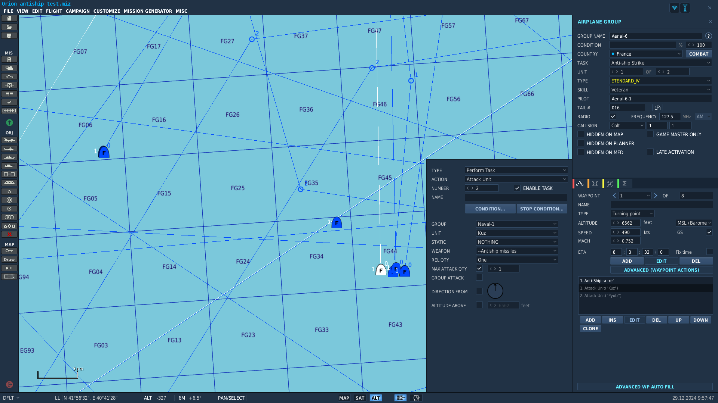Enable GAME MASTER ONLY checkbox
718x403 pixels.
(x=650, y=134)
